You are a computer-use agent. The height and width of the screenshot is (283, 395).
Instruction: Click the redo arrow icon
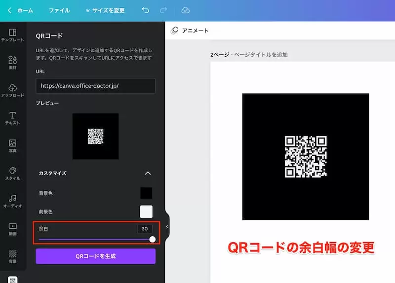[163, 10]
